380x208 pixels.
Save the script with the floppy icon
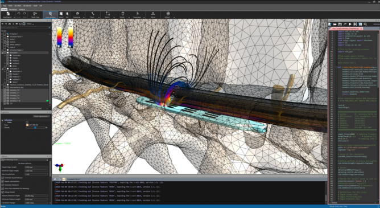[340, 25]
